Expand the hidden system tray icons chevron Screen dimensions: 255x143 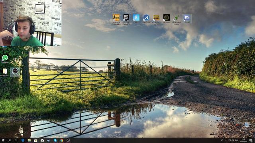point(226,140)
